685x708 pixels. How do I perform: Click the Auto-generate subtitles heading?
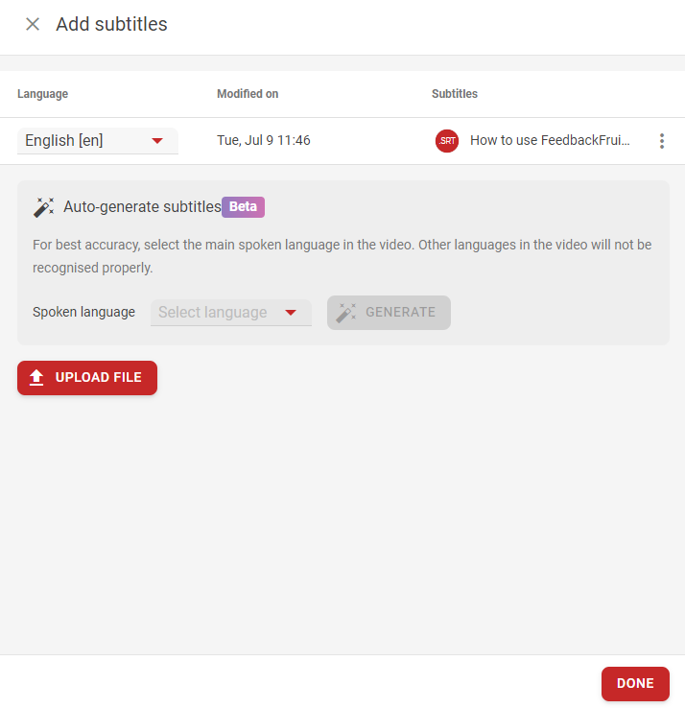click(142, 207)
